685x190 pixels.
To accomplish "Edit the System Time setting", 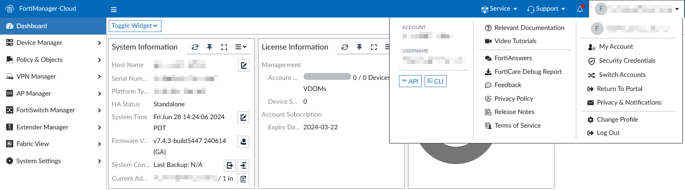I will 244,117.
